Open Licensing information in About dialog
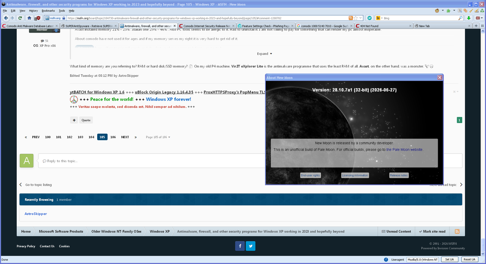Image resolution: width=486 pixels, height=264 pixels. (x=355, y=175)
